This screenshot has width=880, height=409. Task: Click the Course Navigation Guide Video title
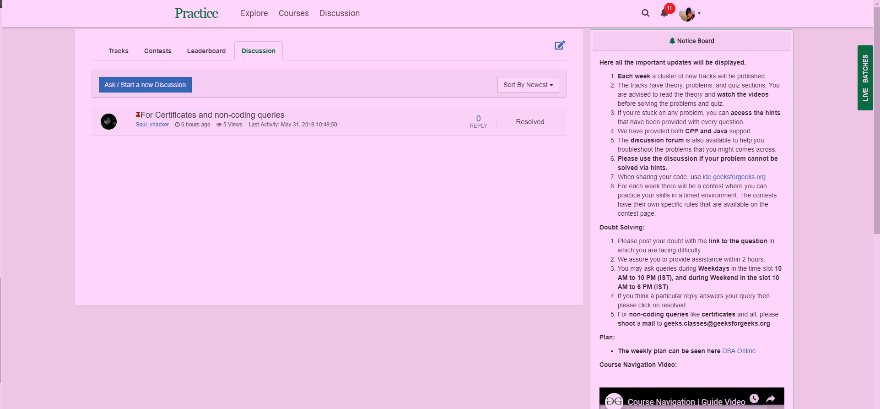686,402
